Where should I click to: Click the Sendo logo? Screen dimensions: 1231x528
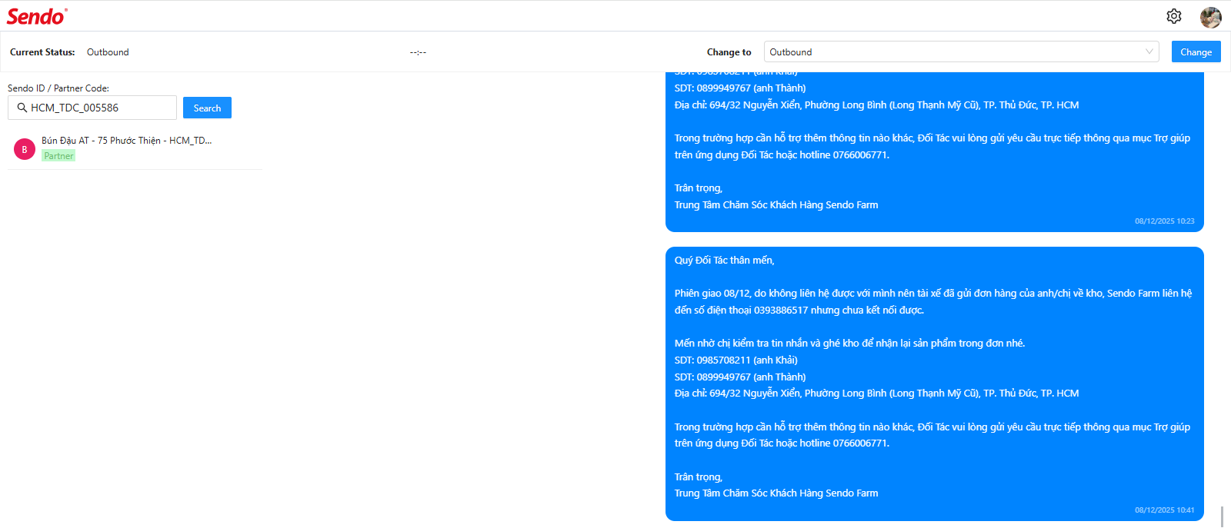click(x=36, y=16)
